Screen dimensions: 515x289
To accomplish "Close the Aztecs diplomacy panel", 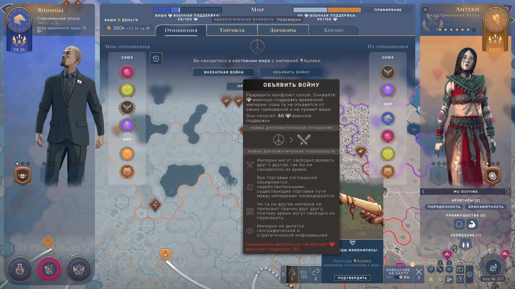I will 425,9.
